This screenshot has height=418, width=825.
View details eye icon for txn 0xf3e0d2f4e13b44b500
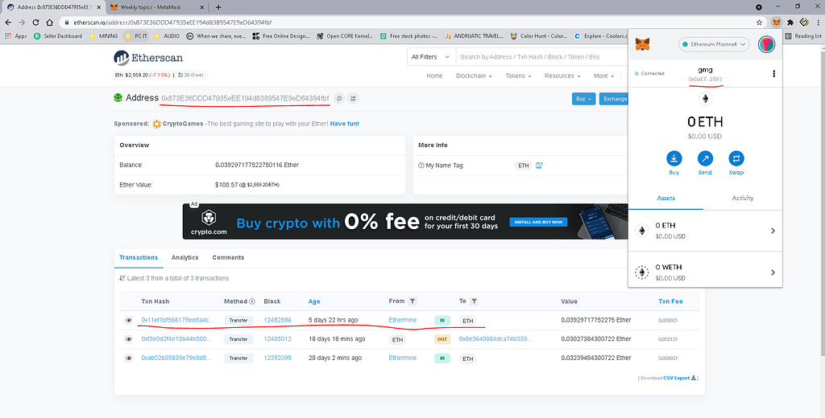click(x=128, y=339)
